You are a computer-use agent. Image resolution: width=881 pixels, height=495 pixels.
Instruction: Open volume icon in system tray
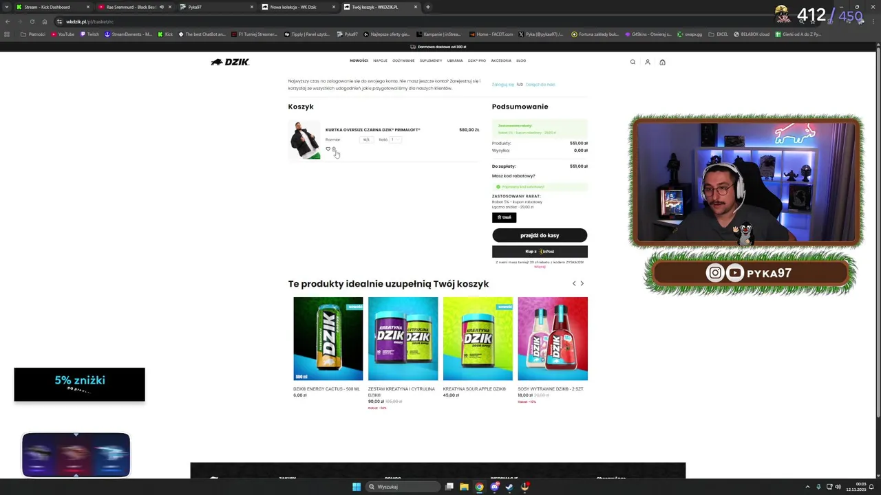pyautogui.click(x=838, y=487)
